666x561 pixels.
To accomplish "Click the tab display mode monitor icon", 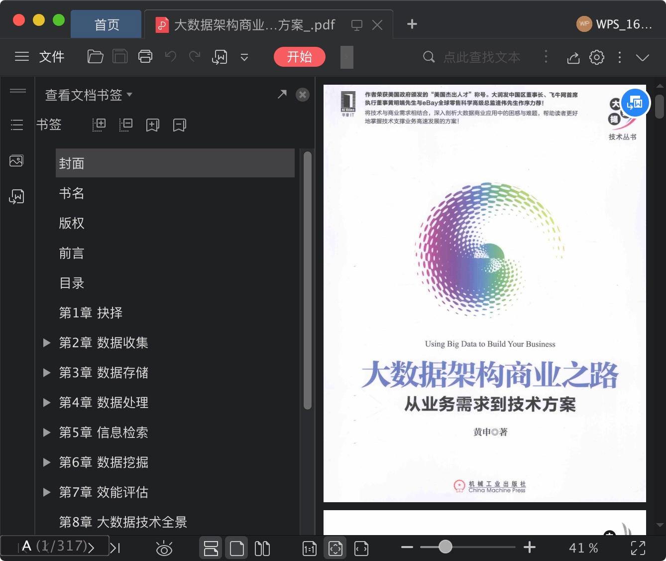I will [x=357, y=25].
